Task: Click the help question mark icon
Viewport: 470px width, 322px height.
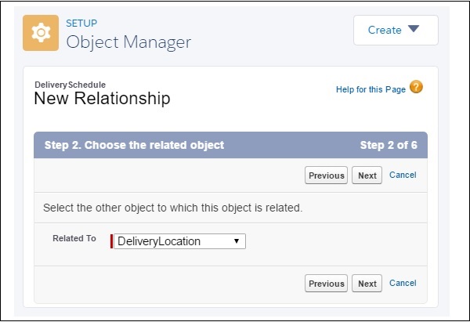Action: point(416,88)
